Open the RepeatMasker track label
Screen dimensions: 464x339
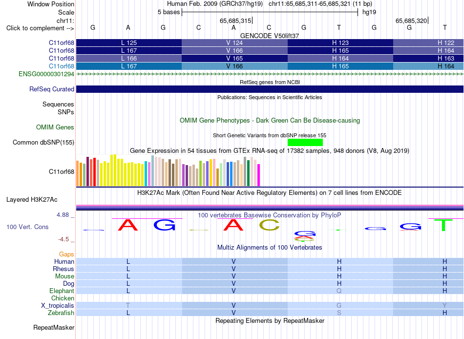click(54, 327)
